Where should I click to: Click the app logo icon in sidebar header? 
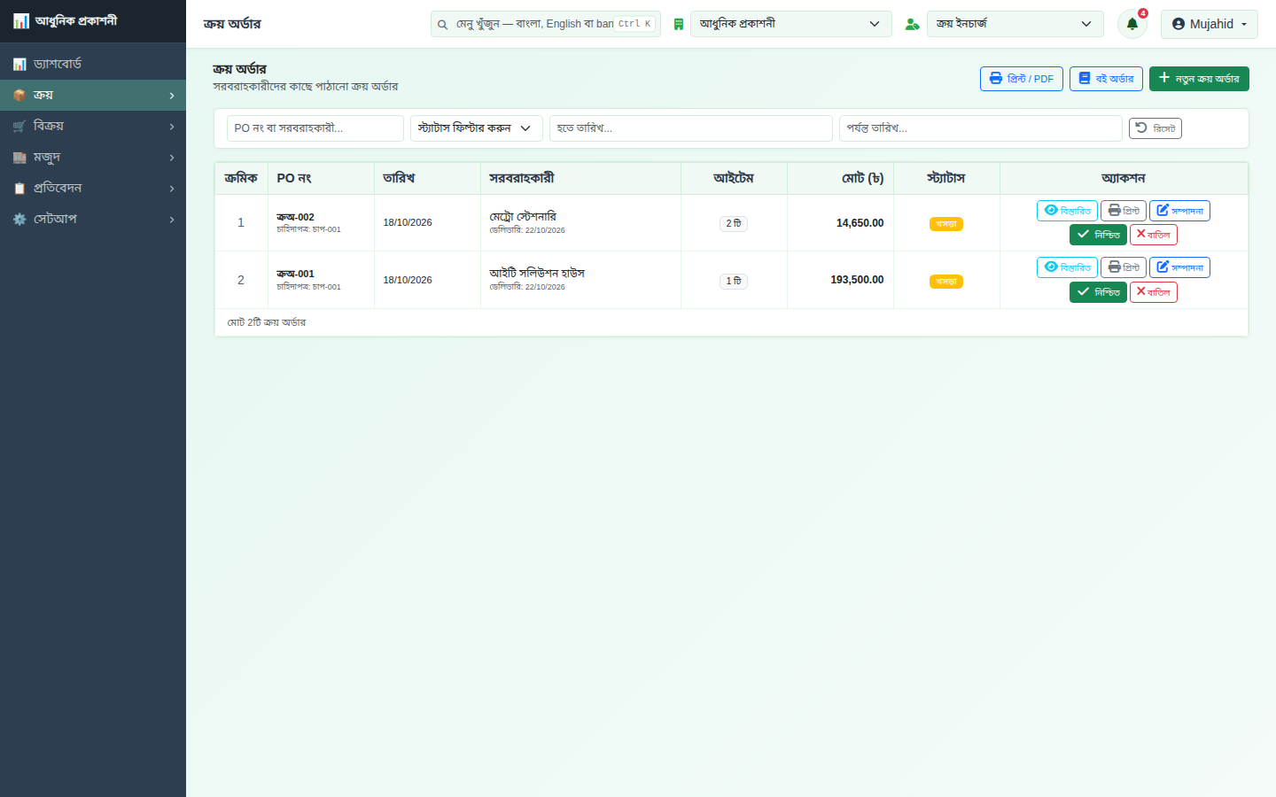pyautogui.click(x=21, y=21)
